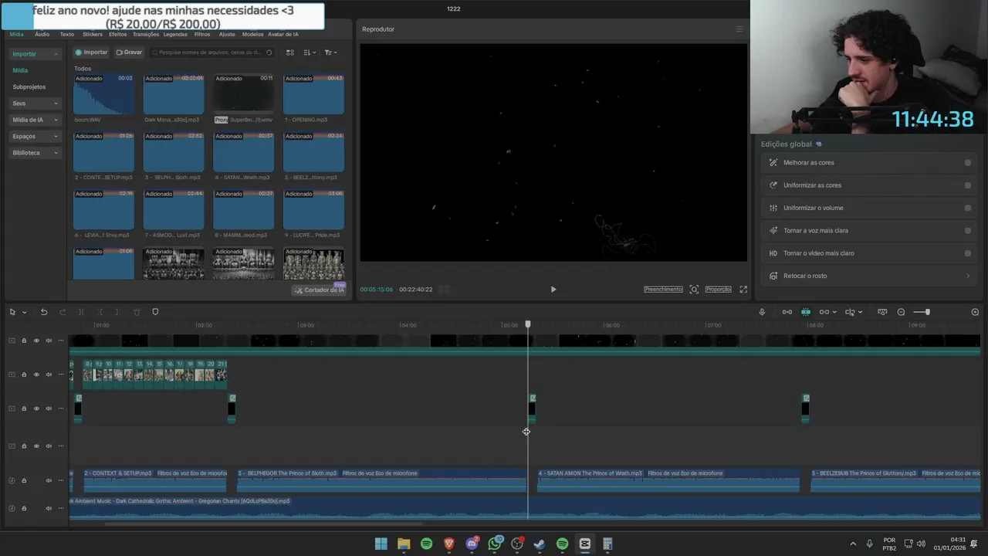The width and height of the screenshot is (988, 556).
Task: Enable Tornar a voz mais clara checkbox
Action: coord(968,230)
